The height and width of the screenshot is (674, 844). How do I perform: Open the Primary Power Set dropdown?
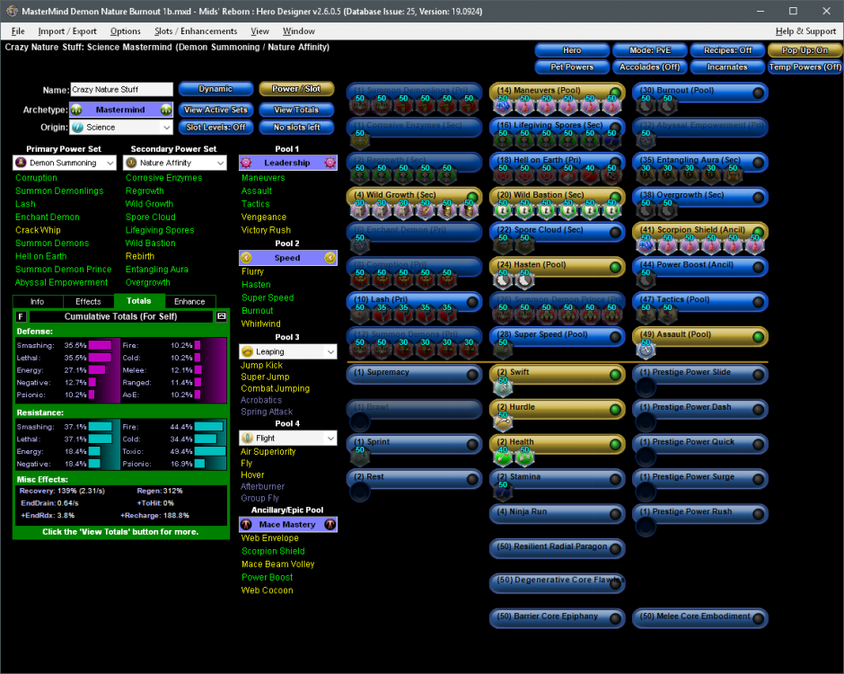click(x=65, y=163)
